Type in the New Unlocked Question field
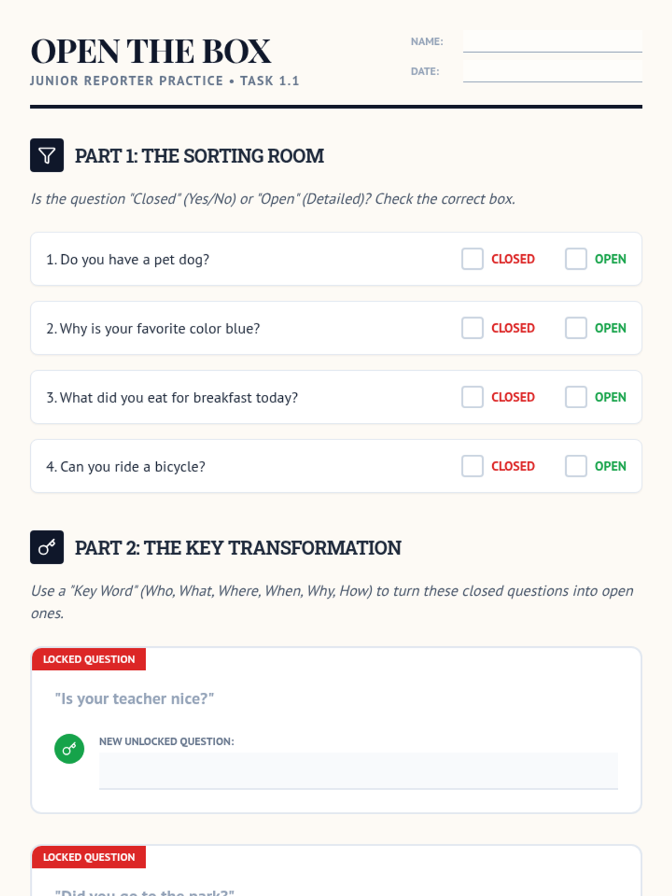 pyautogui.click(x=358, y=771)
